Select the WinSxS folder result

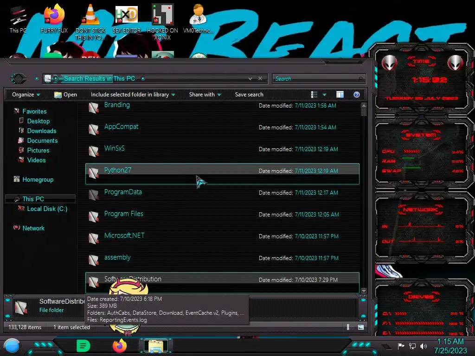tap(222, 152)
